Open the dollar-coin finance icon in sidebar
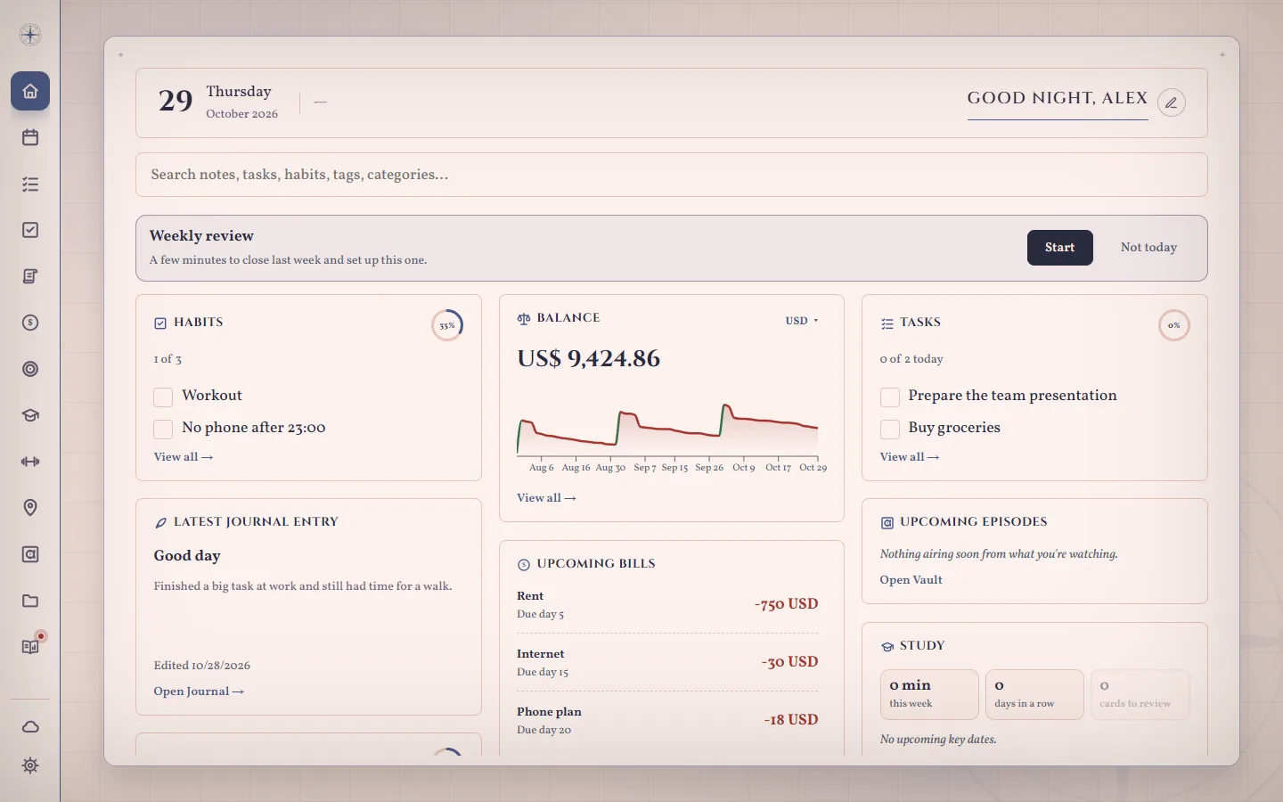The image size is (1283, 802). pyautogui.click(x=30, y=323)
